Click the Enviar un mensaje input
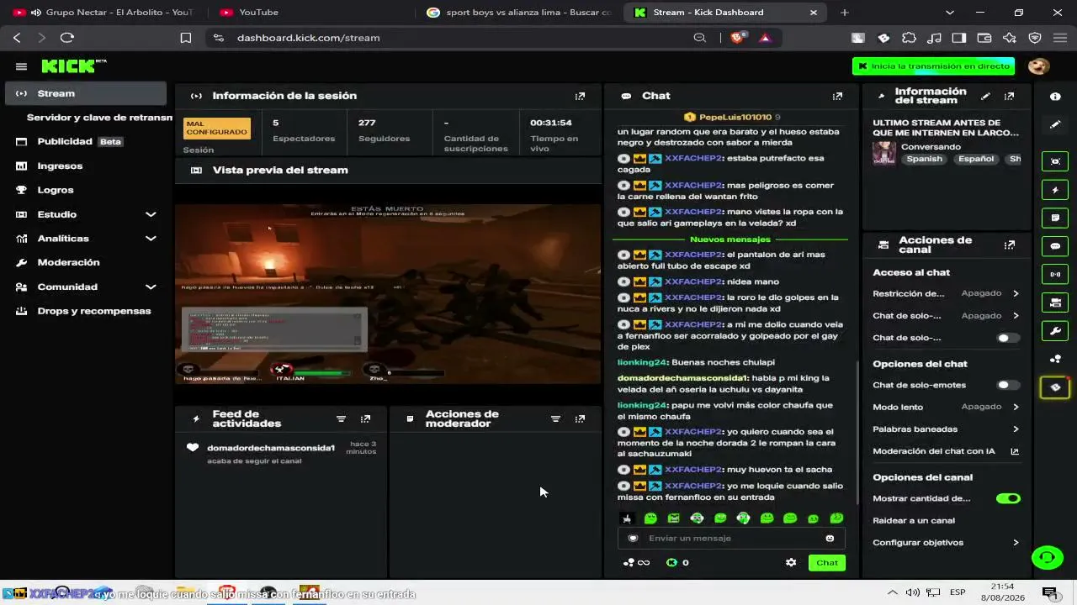The width and height of the screenshot is (1077, 605). point(730,538)
